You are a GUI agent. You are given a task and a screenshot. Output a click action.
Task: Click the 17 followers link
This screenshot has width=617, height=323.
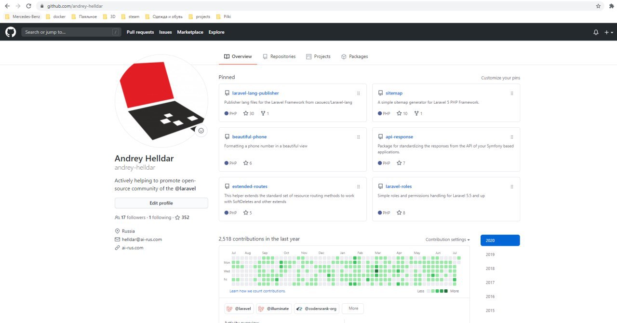tap(130, 217)
